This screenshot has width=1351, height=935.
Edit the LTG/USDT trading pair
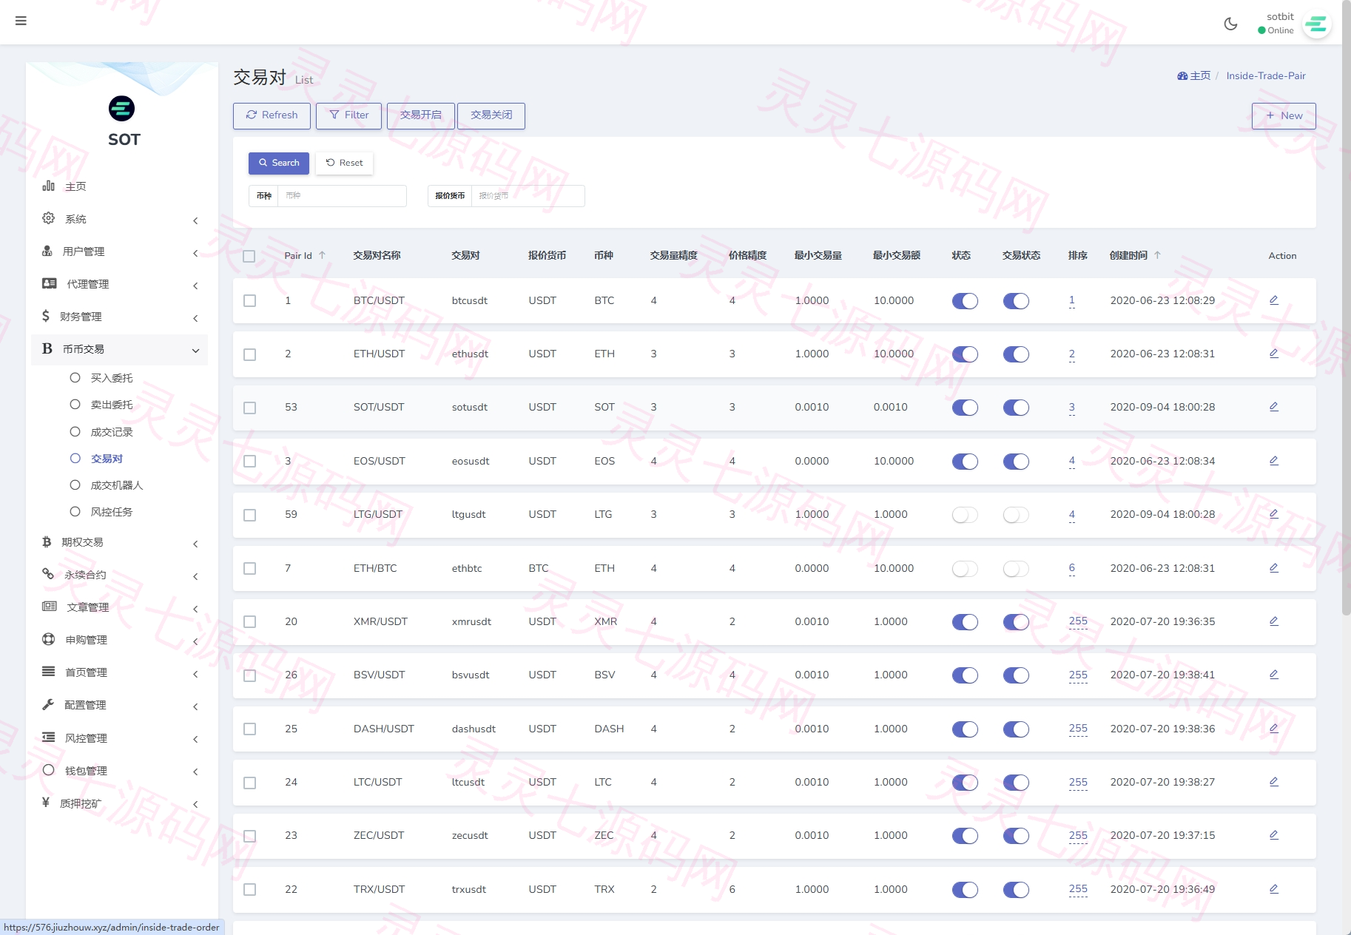tap(1274, 514)
